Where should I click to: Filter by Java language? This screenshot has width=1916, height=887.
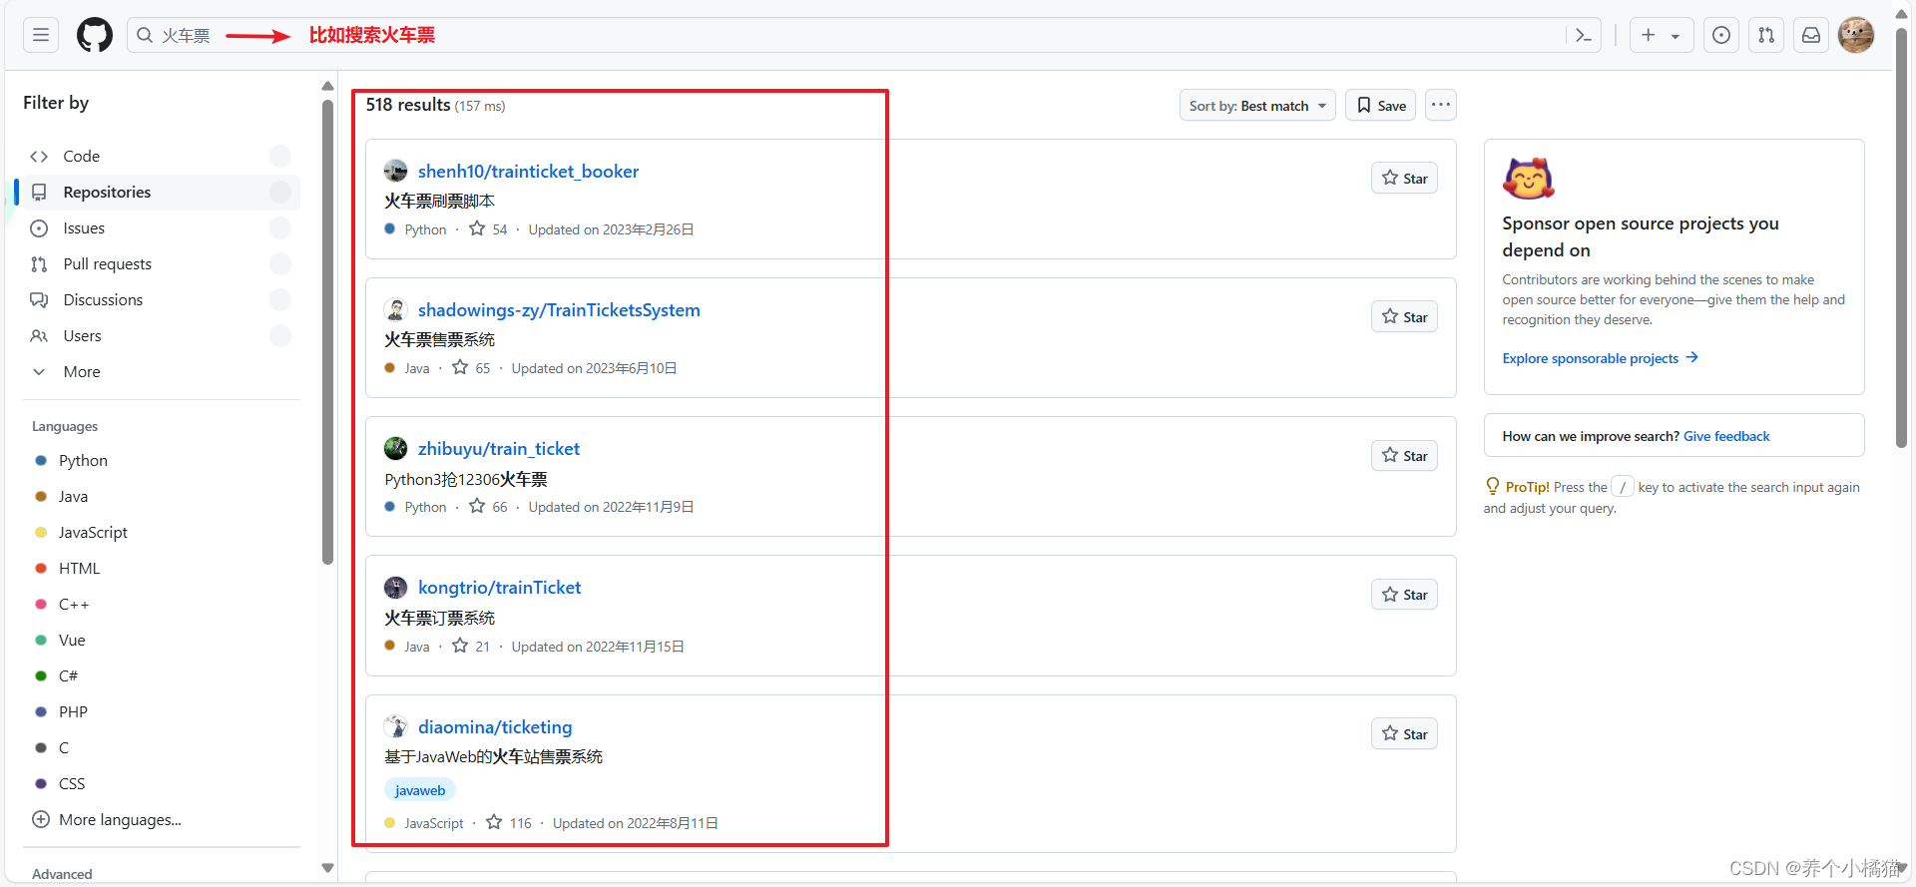(73, 497)
